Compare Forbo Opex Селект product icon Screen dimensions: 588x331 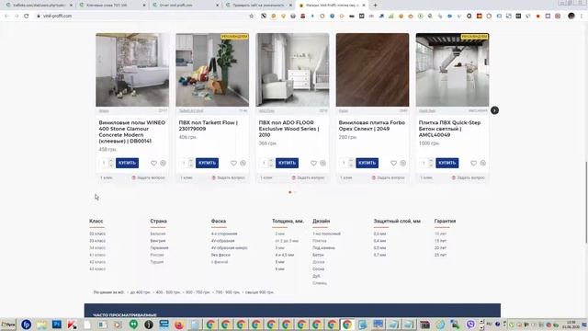pos(402,163)
